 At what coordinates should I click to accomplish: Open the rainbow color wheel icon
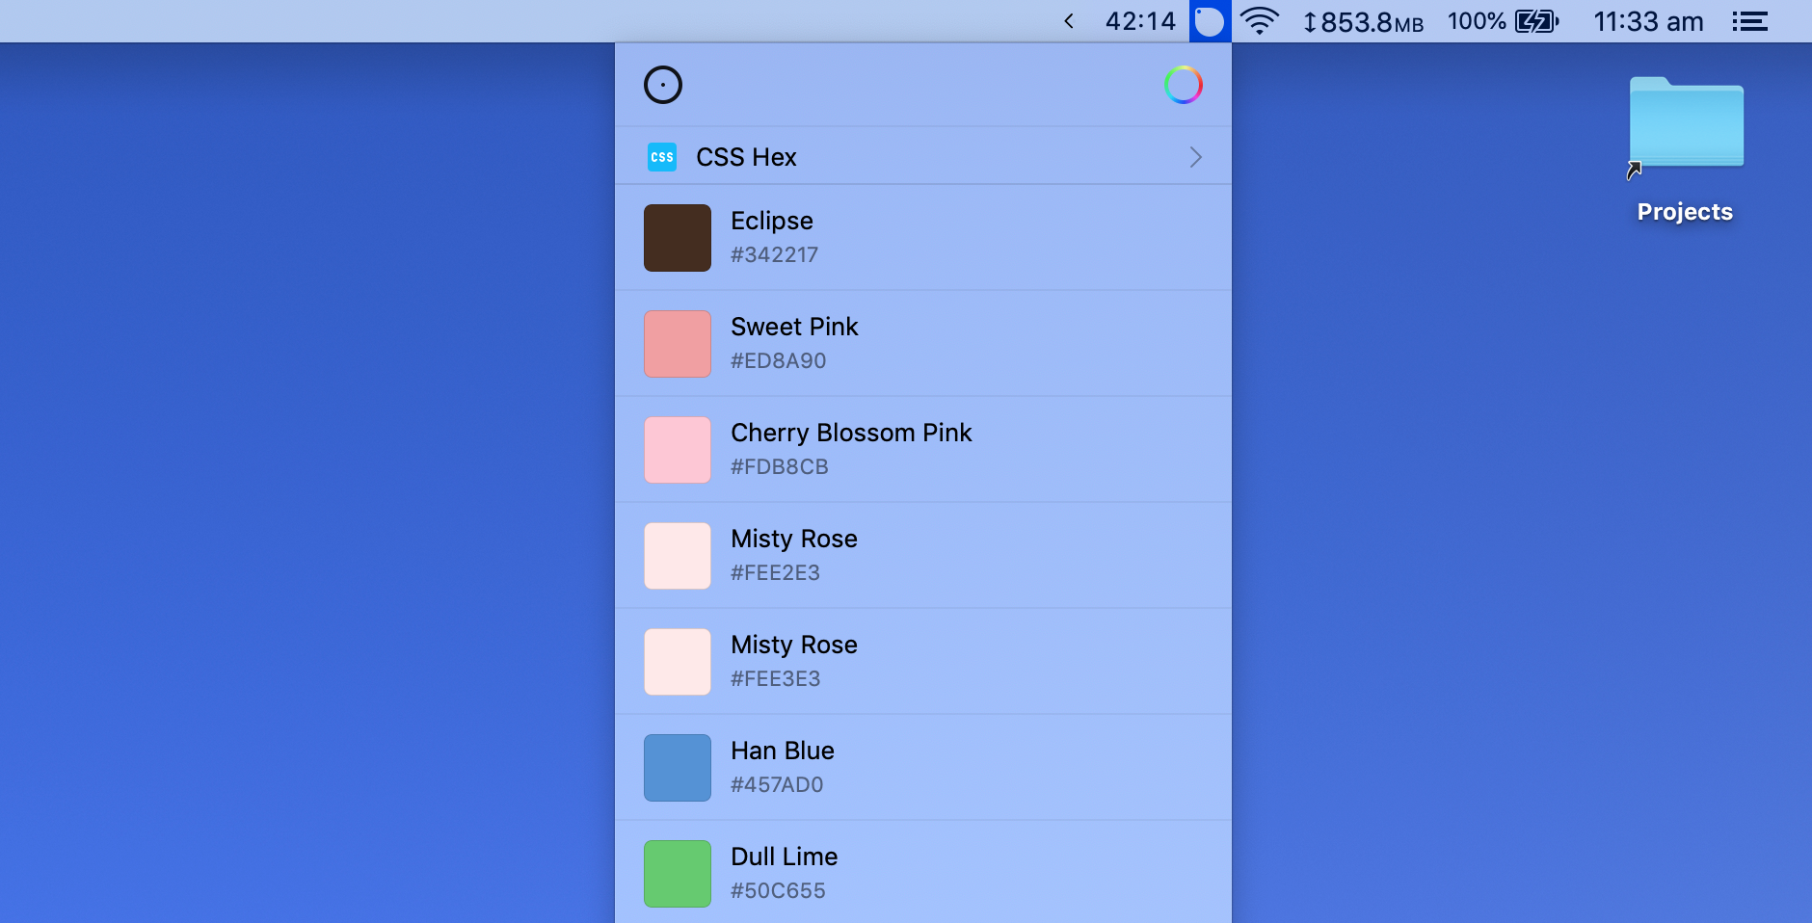tap(1183, 85)
